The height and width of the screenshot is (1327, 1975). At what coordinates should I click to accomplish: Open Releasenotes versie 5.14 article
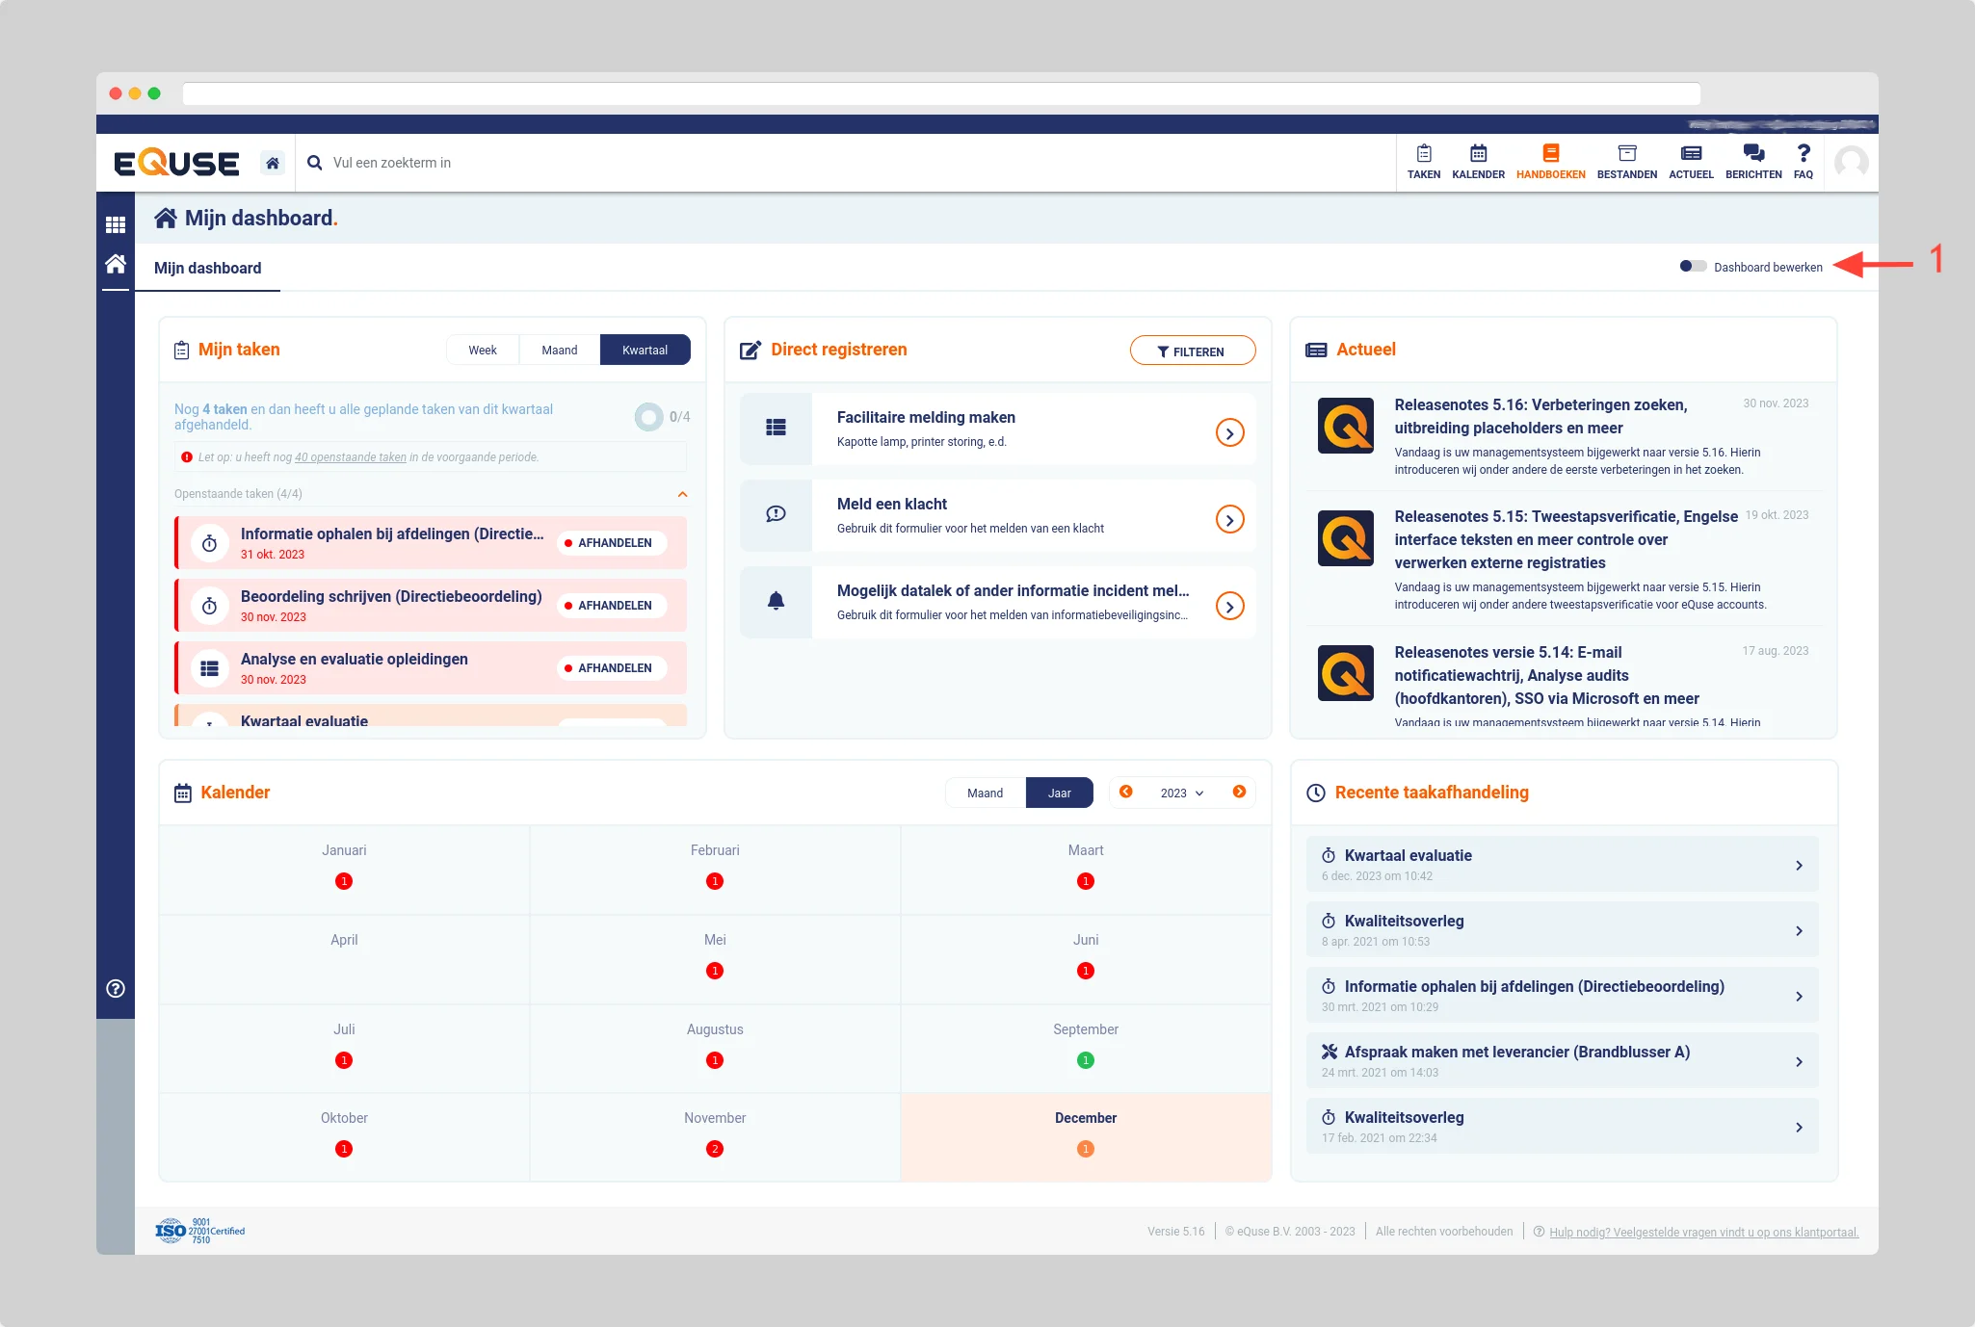(1546, 675)
